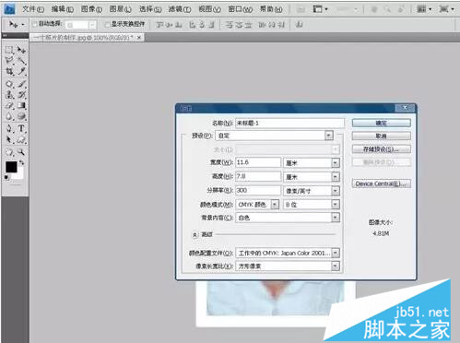Viewport: 460px width, 343px height.
Task: Click 取消 Cancel button in dialog
Action: pyautogui.click(x=382, y=136)
